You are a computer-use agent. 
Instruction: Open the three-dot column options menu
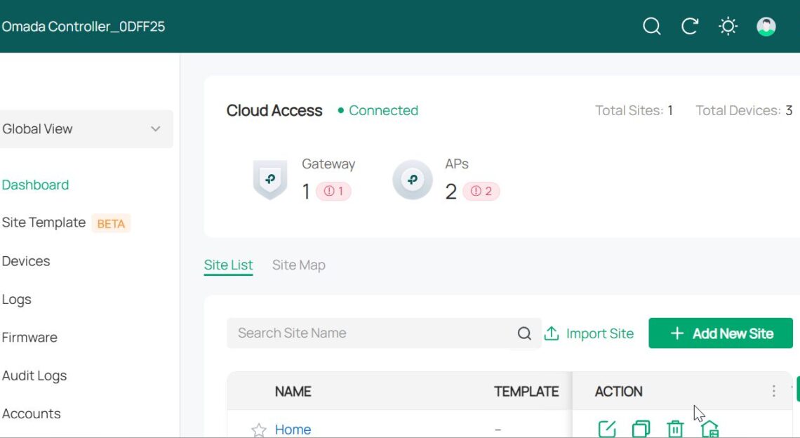pyautogui.click(x=773, y=391)
